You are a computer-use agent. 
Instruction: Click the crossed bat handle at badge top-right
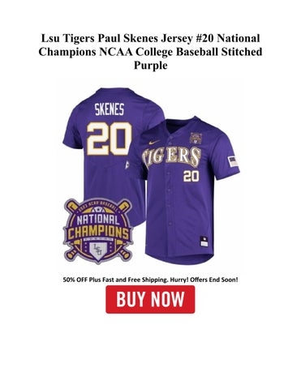(x=124, y=207)
